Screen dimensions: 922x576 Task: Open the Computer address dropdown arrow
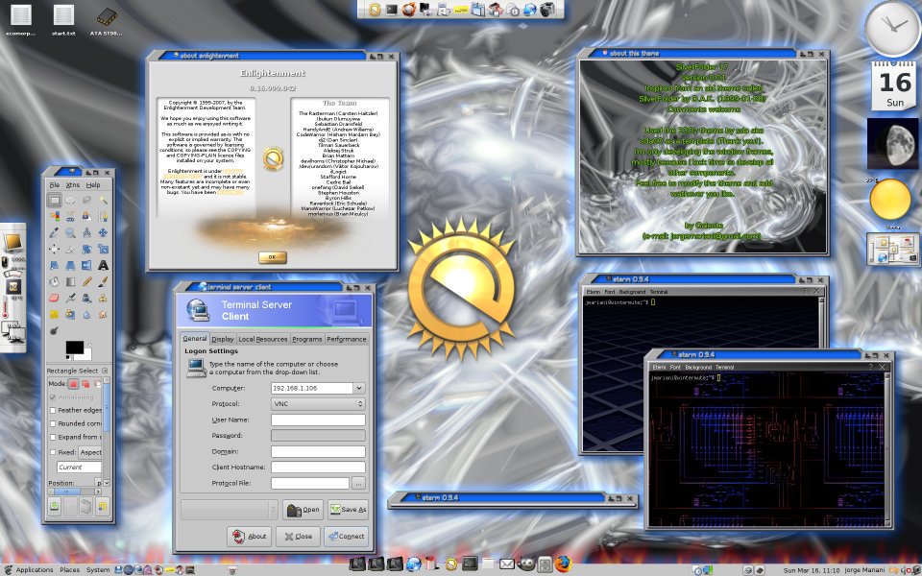[x=358, y=389]
